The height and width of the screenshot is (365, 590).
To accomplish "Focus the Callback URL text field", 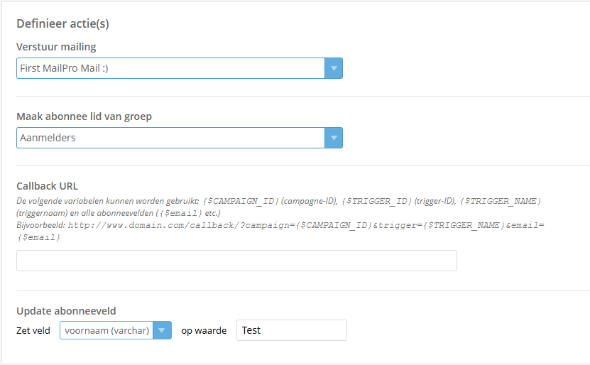I will tap(236, 261).
